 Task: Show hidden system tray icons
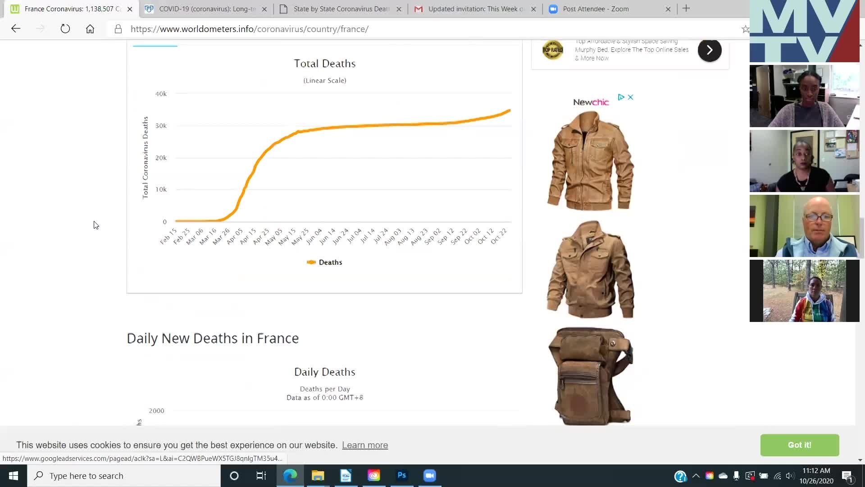point(696,476)
